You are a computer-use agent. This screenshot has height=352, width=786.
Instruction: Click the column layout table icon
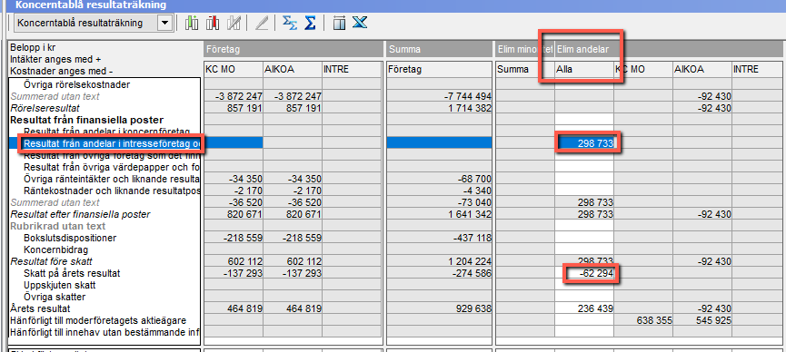(339, 23)
